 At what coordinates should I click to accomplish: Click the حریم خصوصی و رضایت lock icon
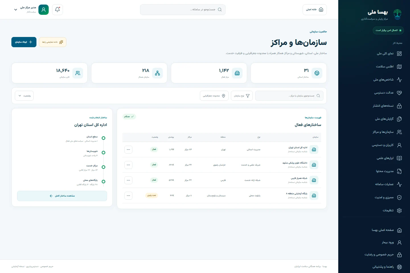click(399, 255)
